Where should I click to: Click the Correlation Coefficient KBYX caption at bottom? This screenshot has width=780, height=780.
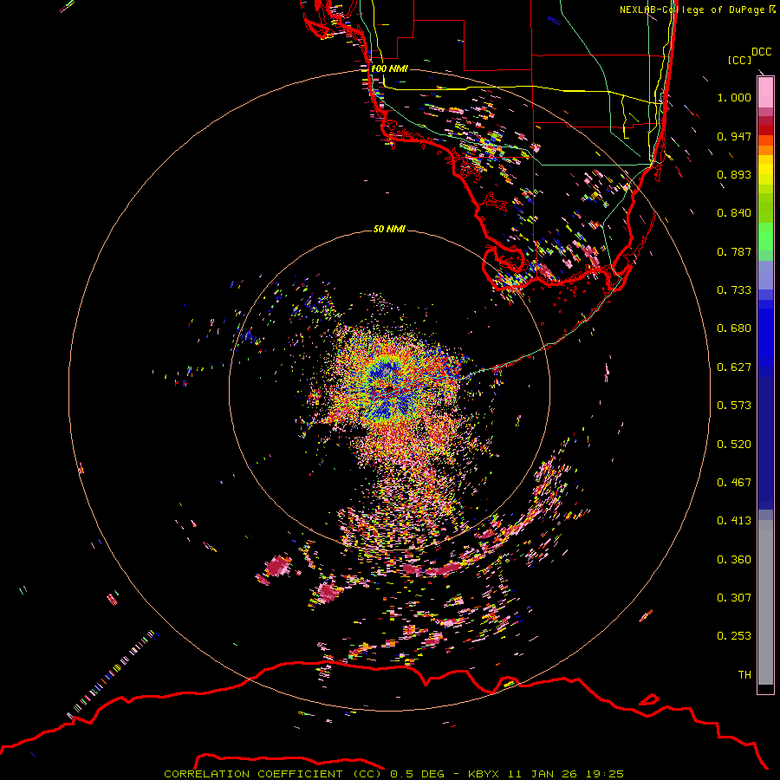point(393,774)
